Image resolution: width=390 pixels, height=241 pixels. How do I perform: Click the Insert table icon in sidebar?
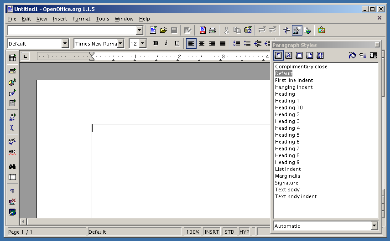(x=12, y=58)
